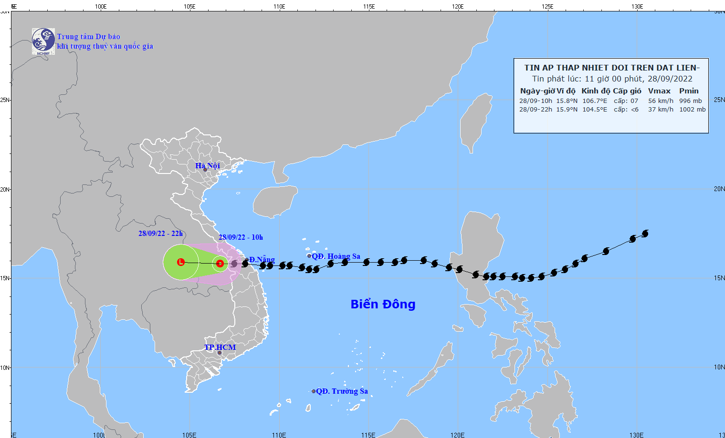The image size is (725, 438).
Task: Click the 'QĐ. Hoàng Sa' map label
Action: 336,256
